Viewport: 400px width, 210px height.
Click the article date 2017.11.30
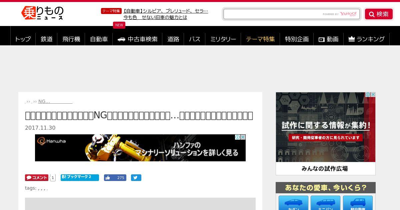click(40, 128)
